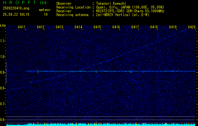
Task: Click the 0413 time marker
Action: pyautogui.click(x=59, y=27)
